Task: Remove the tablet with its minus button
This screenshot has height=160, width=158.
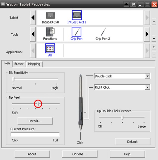Action: tap(154, 22)
